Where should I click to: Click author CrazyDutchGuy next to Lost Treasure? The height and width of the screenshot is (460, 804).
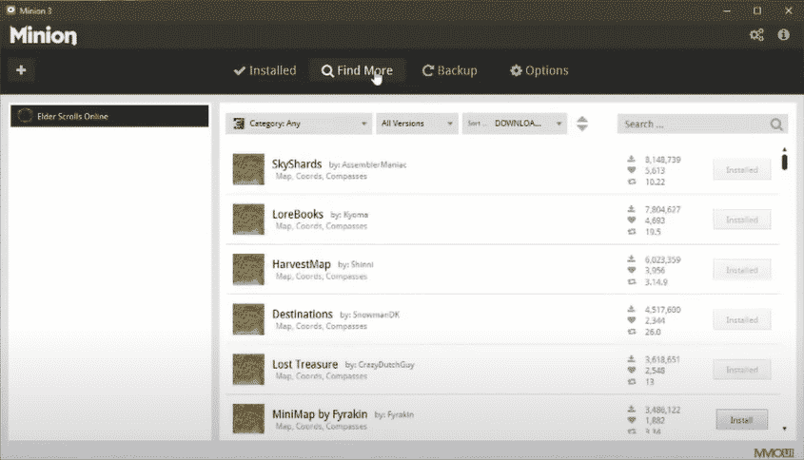(x=385, y=365)
